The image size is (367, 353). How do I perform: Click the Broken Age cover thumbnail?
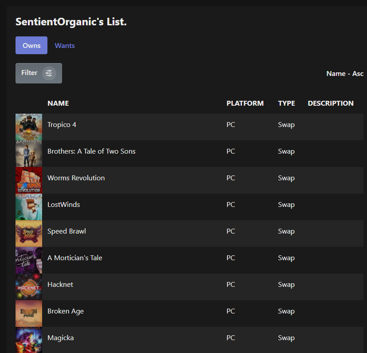click(29, 313)
